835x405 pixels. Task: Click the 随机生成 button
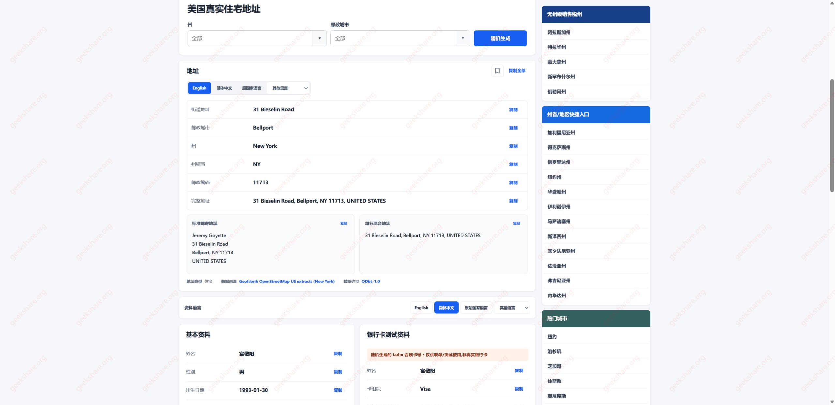500,38
